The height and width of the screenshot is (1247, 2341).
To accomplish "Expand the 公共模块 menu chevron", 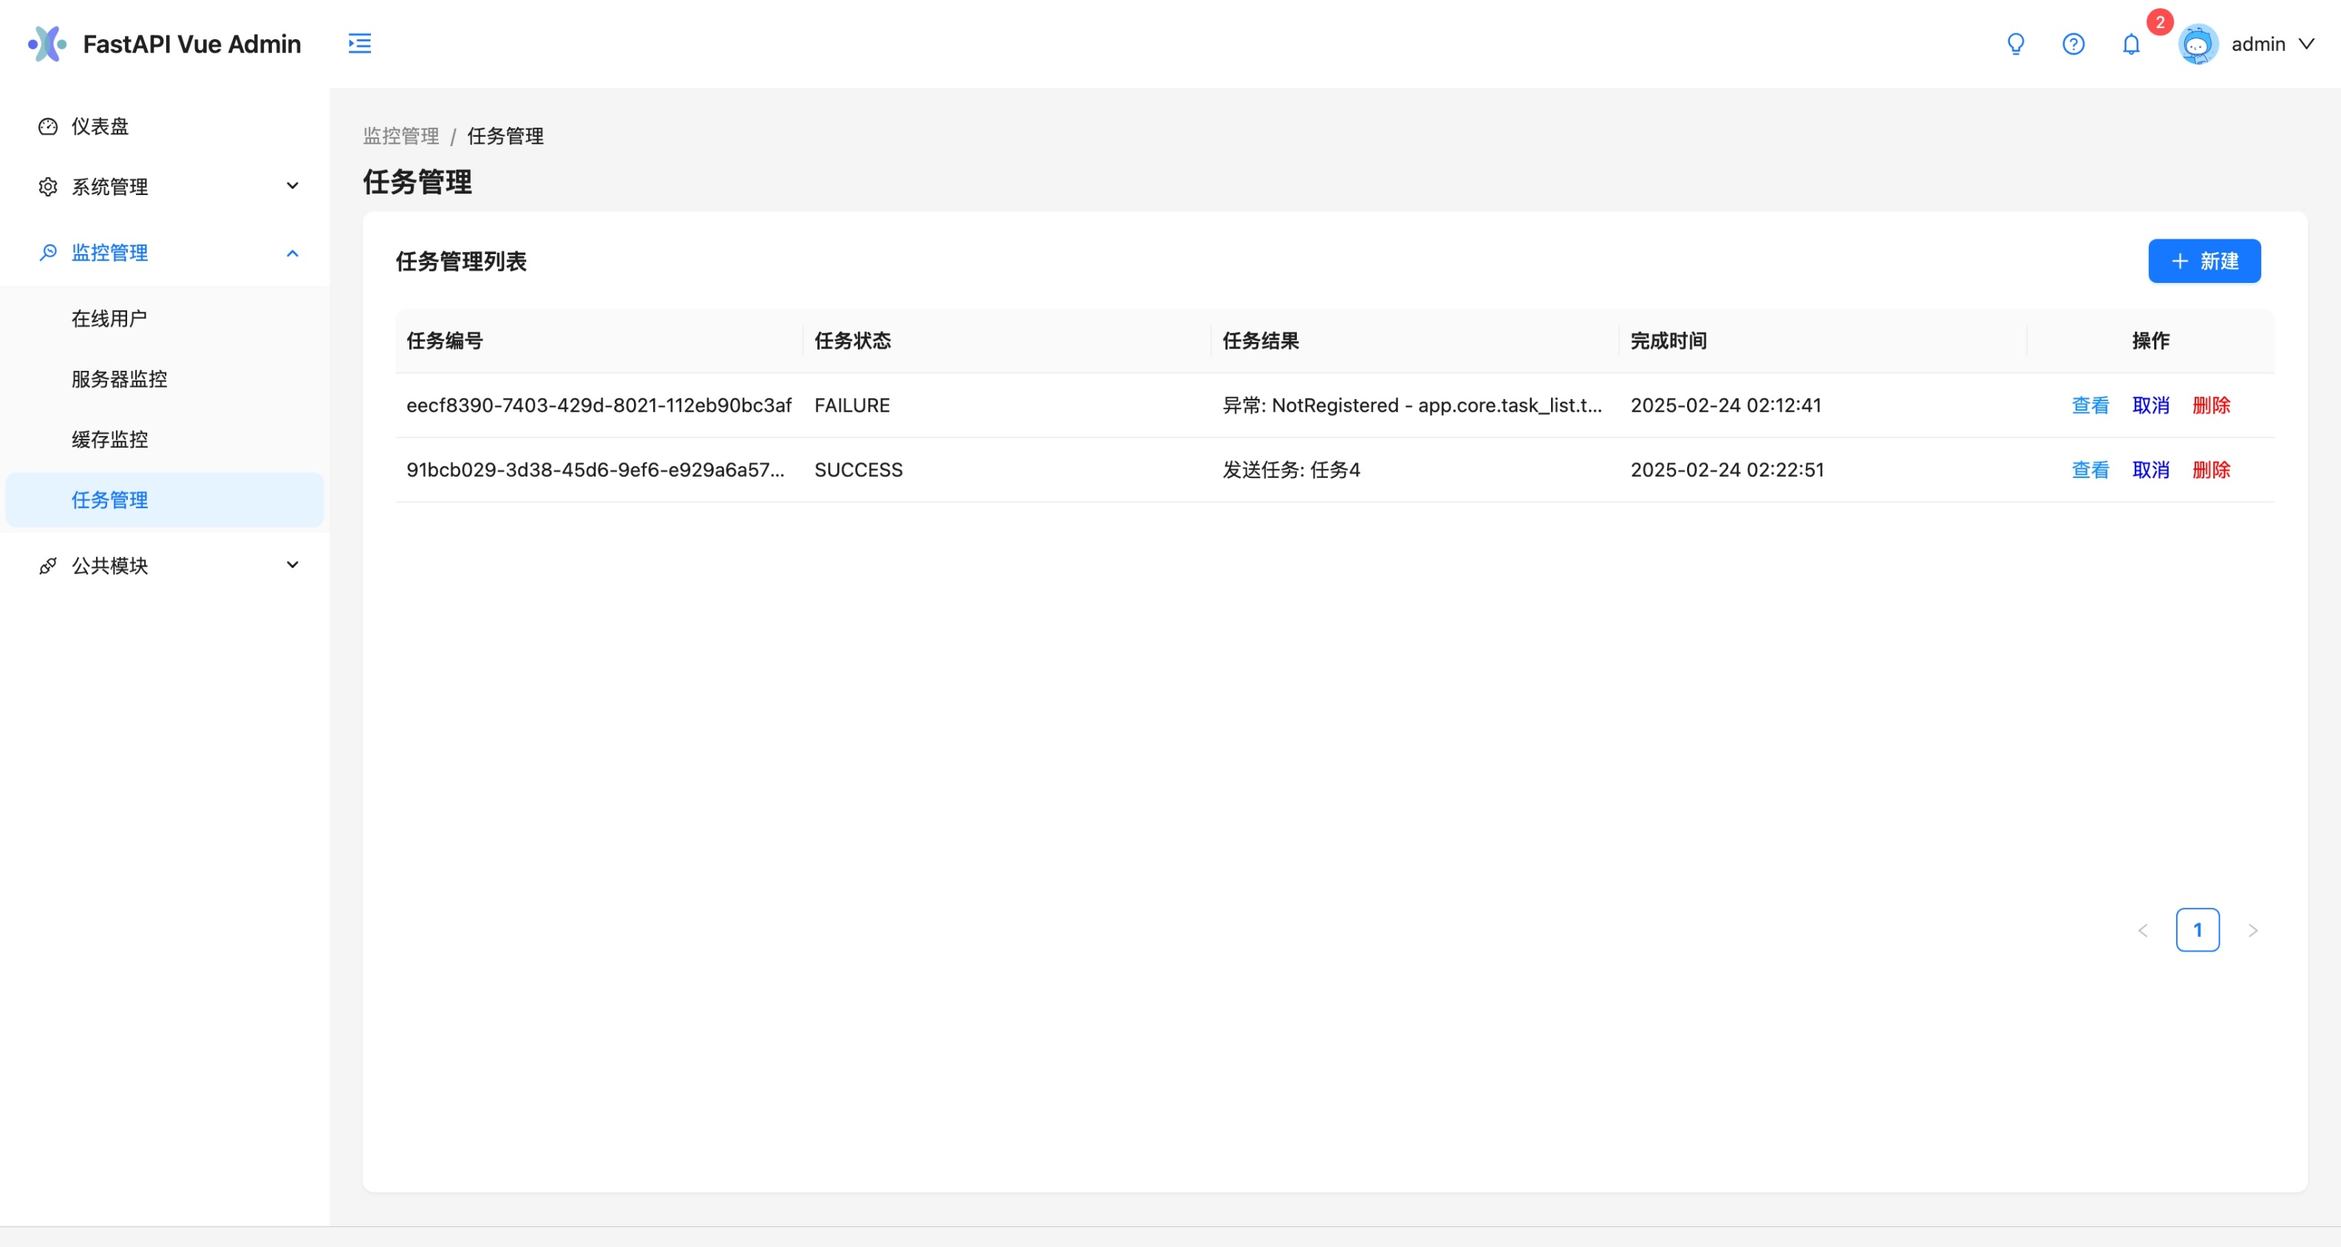I will coord(293,565).
